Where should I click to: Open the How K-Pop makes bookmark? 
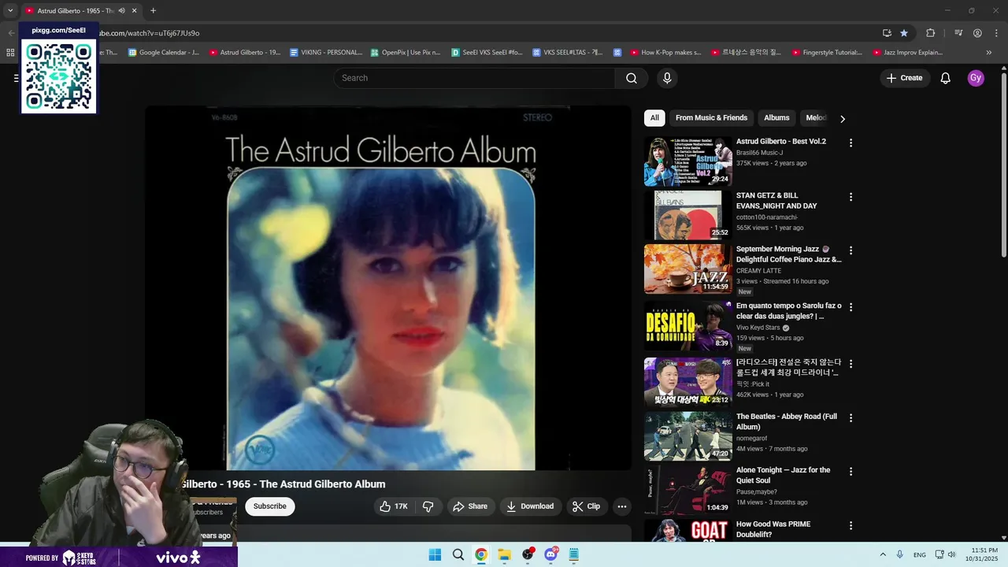point(666,53)
